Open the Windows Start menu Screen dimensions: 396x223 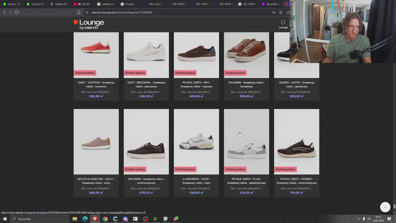pyautogui.click(x=5, y=219)
